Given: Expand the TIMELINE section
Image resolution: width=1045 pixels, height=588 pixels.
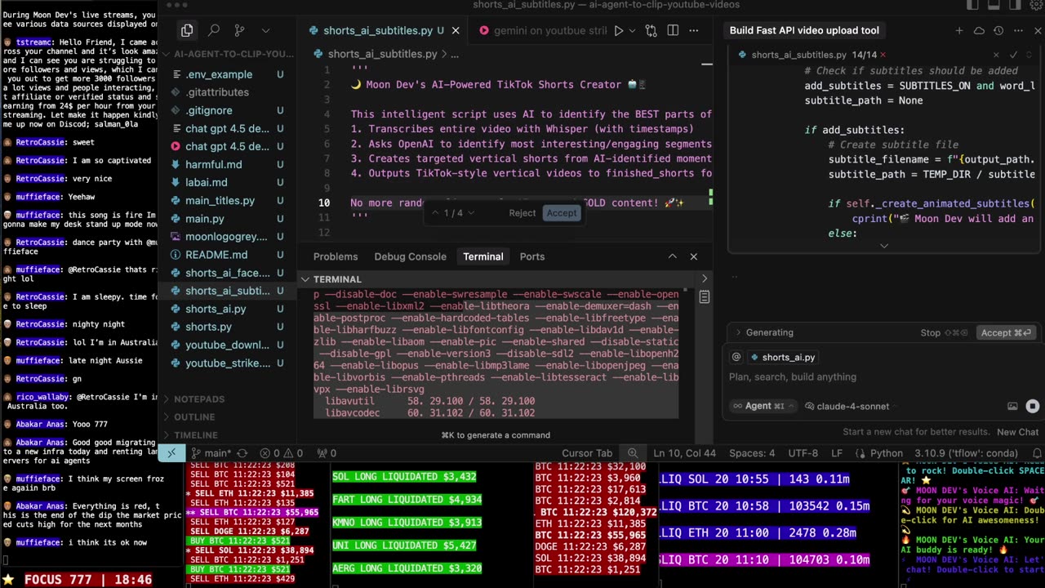Looking at the screenshot, I should [196, 435].
